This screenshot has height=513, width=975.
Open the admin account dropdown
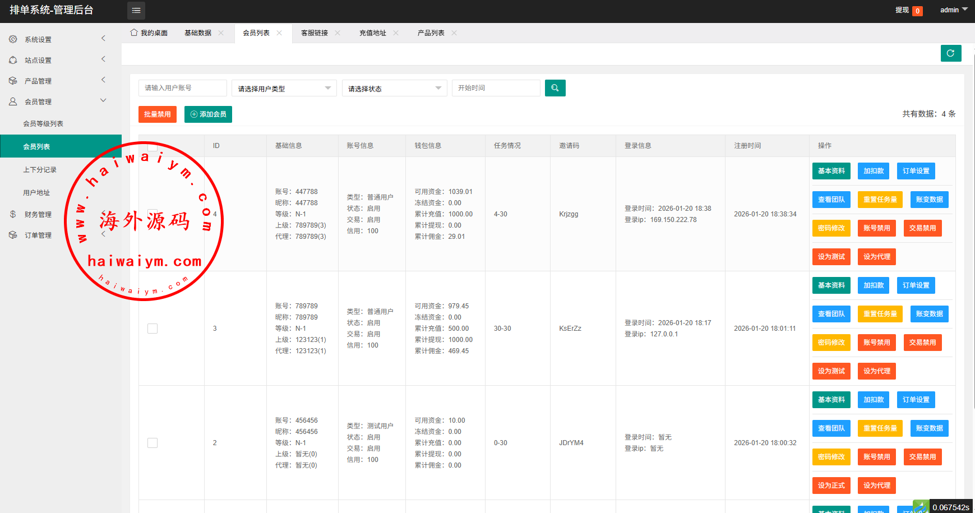954,10
